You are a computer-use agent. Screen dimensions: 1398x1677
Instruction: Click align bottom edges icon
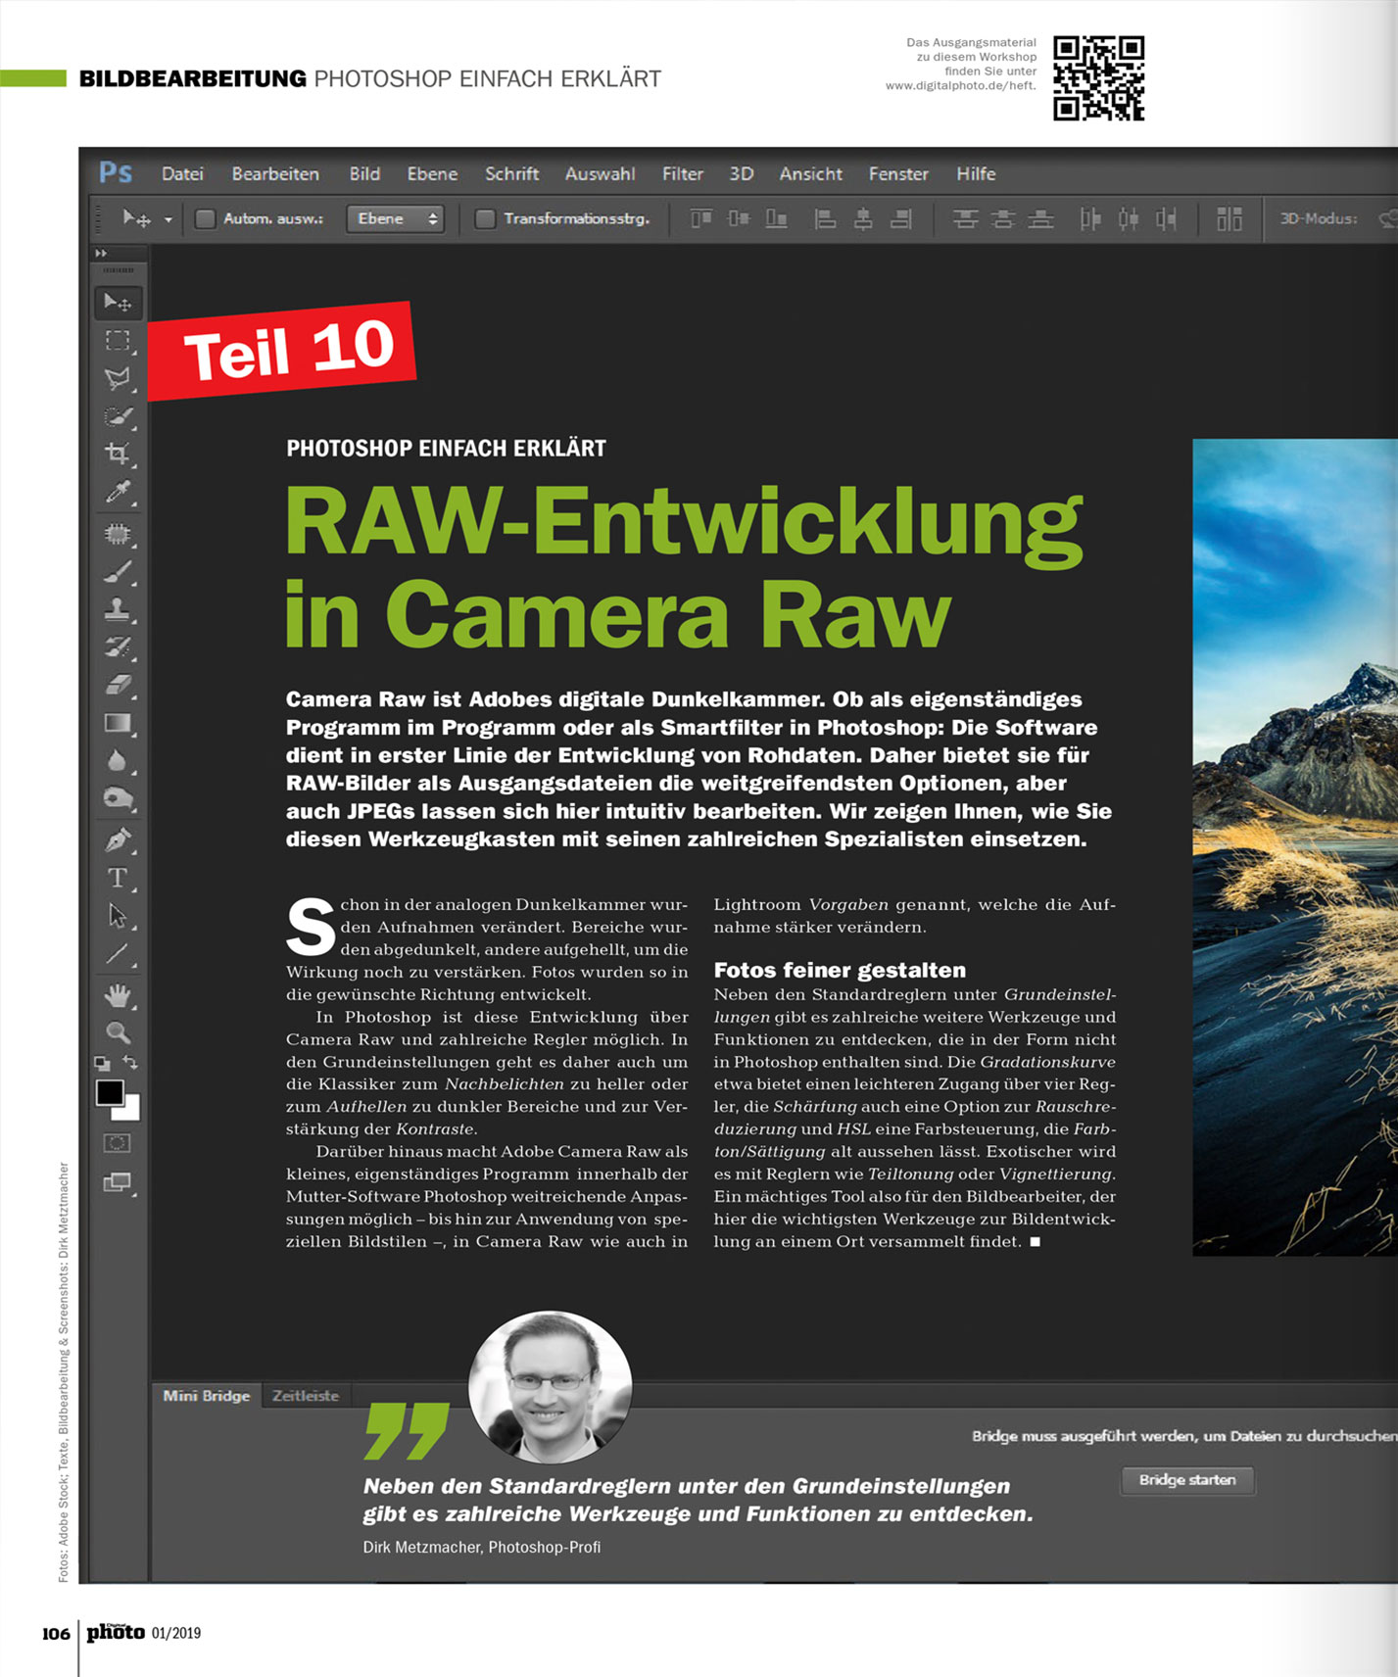click(x=776, y=218)
